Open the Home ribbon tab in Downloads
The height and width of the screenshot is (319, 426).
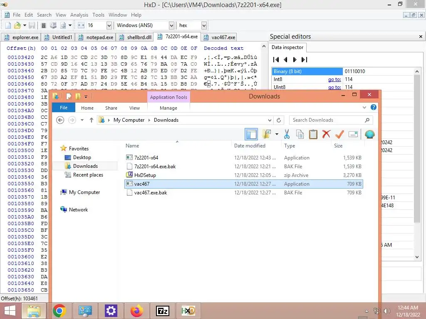tap(87, 108)
